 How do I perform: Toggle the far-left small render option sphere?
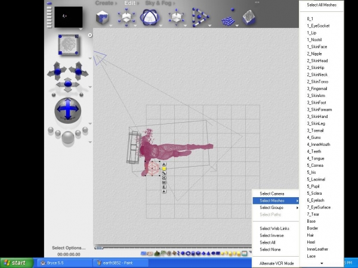point(51,130)
